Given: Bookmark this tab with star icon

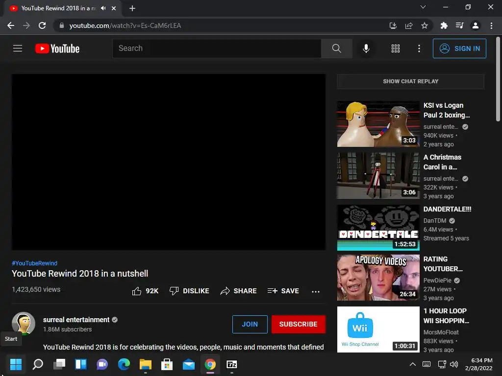Looking at the screenshot, I should (x=425, y=25).
